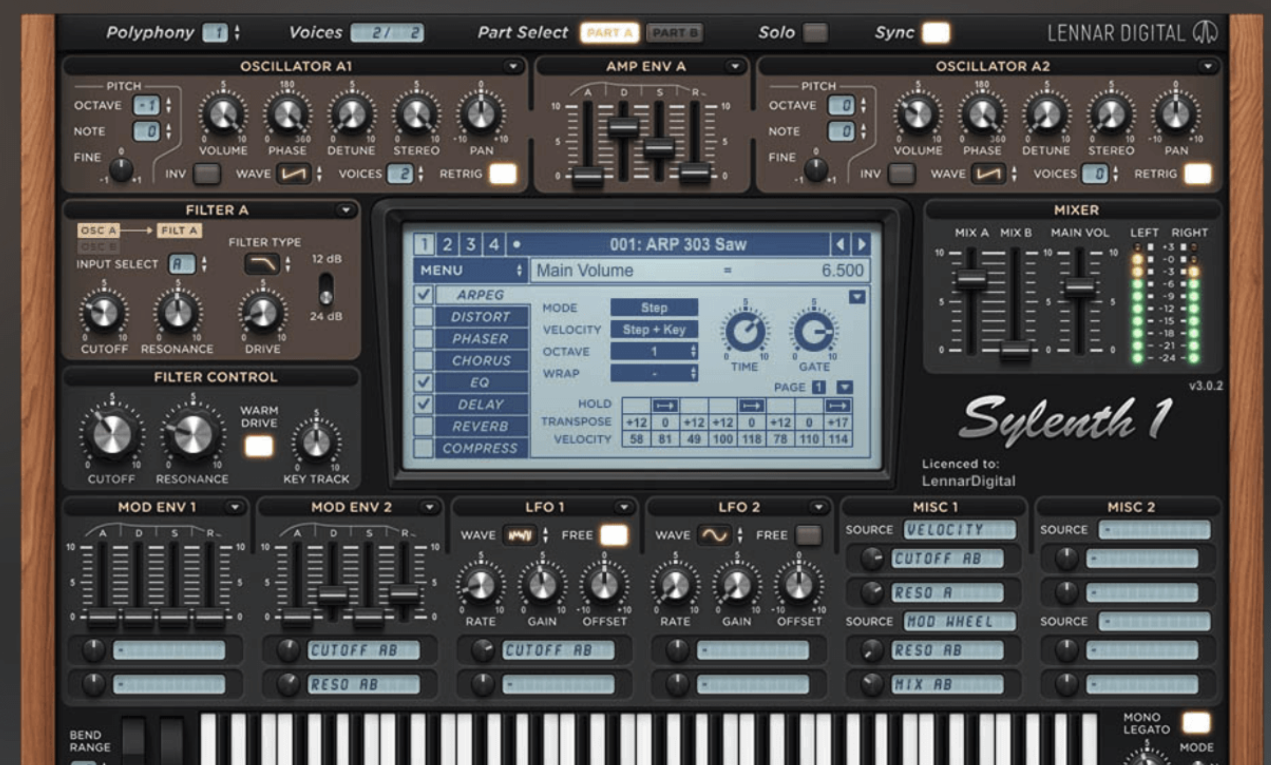The height and width of the screenshot is (765, 1271).
Task: Click the LFO 1 Rate knob
Action: click(480, 585)
